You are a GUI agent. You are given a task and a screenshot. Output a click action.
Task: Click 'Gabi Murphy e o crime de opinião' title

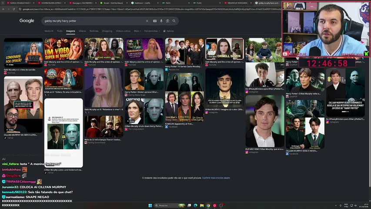pyautogui.click(x=20, y=70)
